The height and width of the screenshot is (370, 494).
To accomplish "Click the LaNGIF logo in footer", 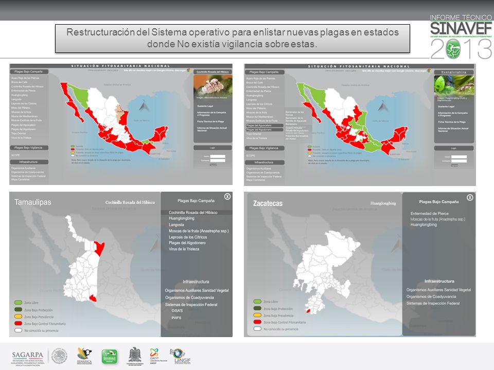I will point(180,357).
